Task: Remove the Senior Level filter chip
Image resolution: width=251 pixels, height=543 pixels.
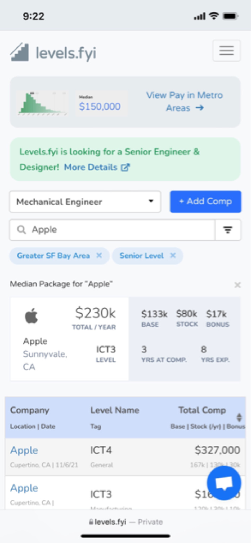Action: 173,255
